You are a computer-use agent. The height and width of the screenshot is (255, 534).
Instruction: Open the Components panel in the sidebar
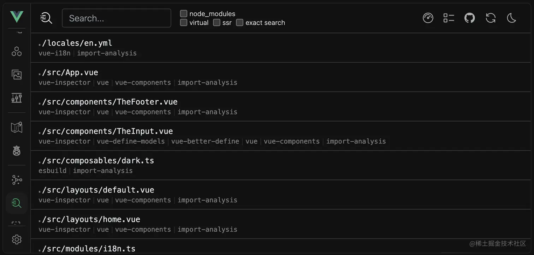click(16, 51)
